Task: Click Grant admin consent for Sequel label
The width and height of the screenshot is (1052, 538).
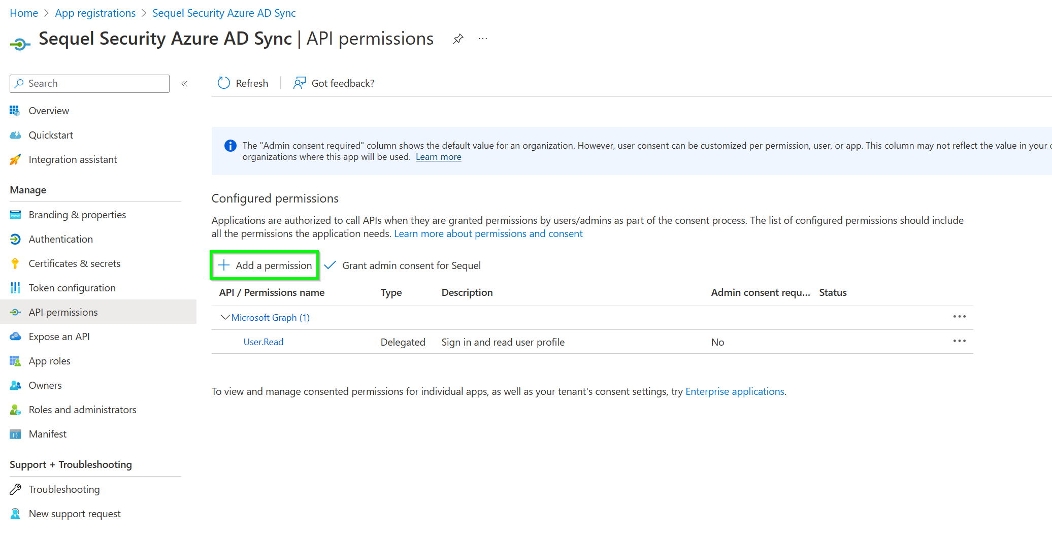Action: pyautogui.click(x=411, y=265)
